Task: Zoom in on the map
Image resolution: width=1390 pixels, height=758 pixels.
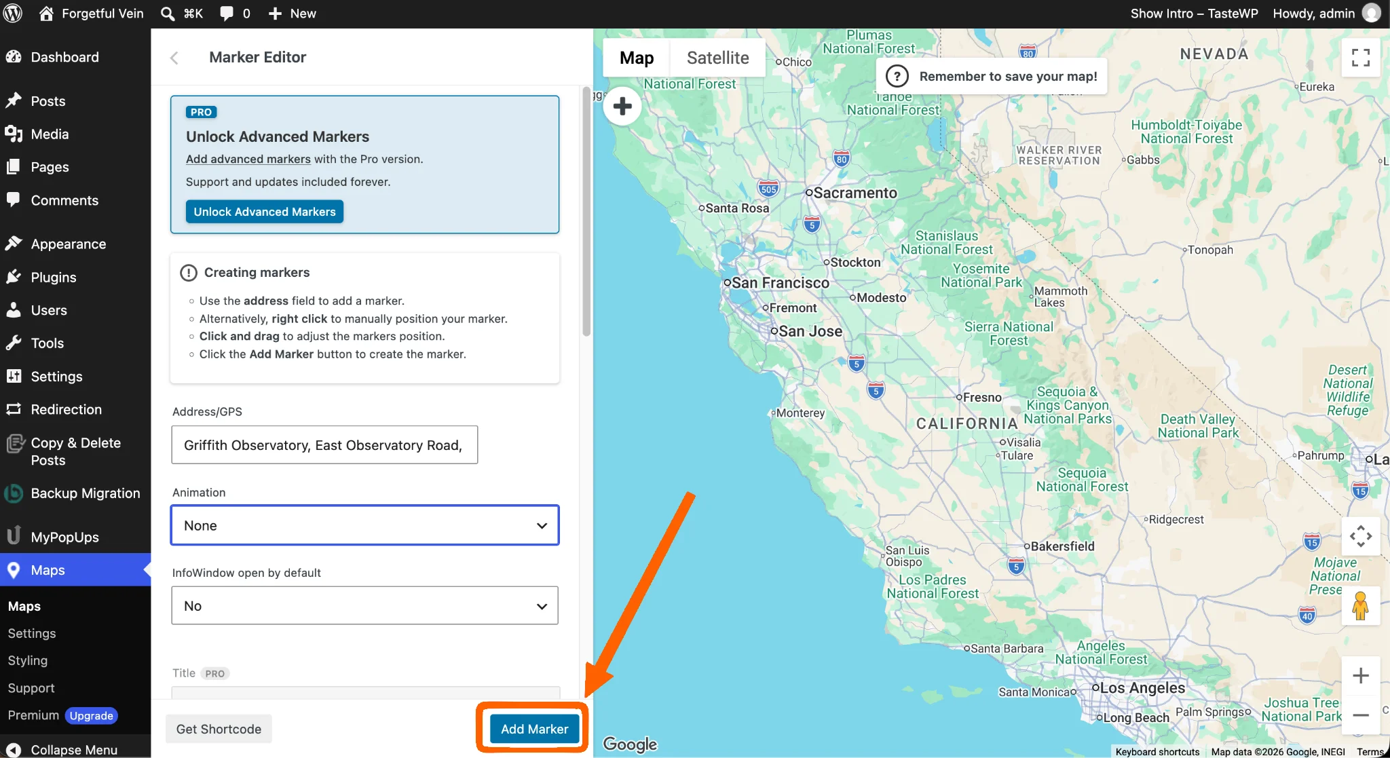Action: [1361, 676]
